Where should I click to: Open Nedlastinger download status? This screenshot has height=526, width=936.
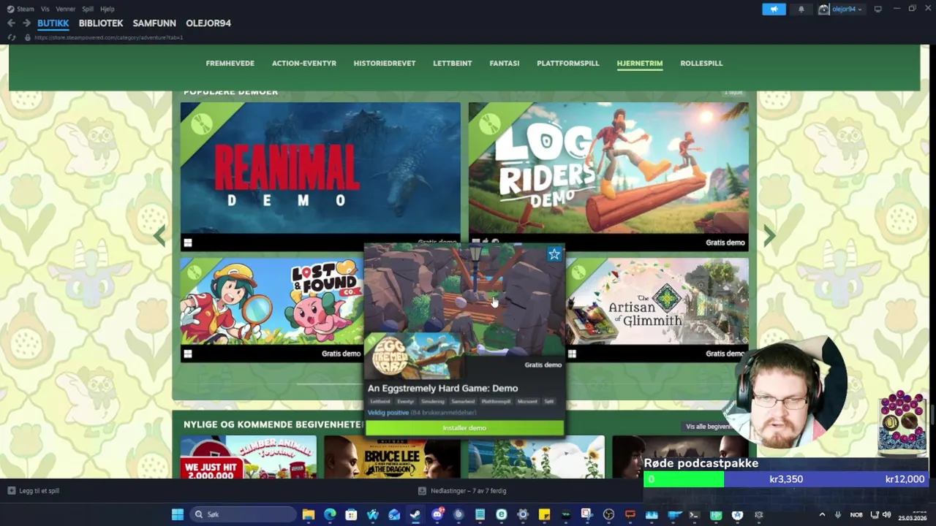click(x=462, y=491)
